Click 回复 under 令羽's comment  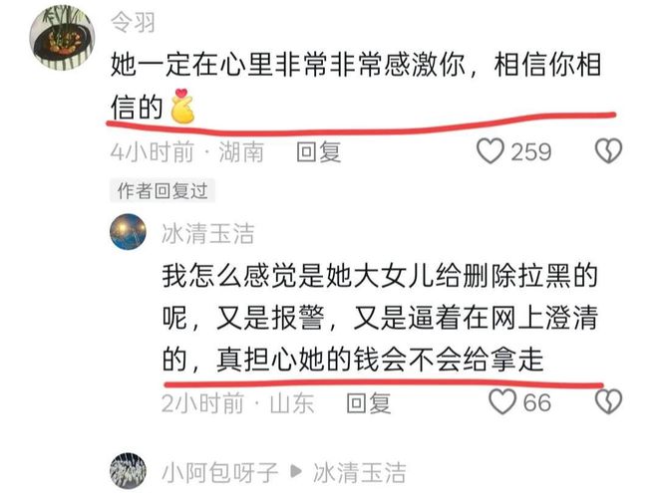pos(318,151)
